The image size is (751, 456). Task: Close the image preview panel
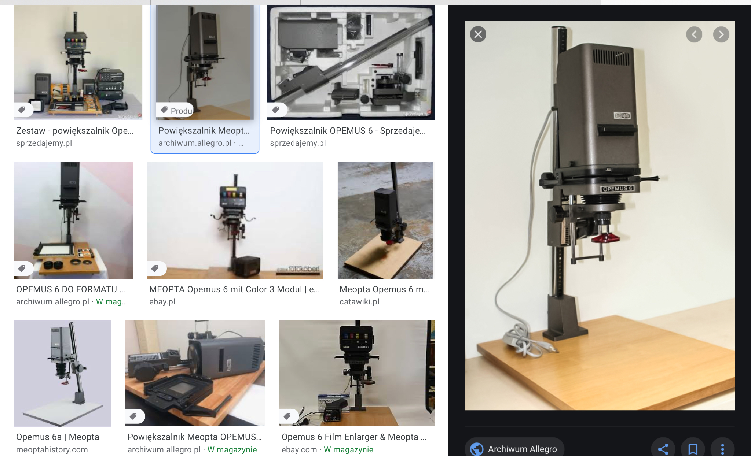coord(478,34)
